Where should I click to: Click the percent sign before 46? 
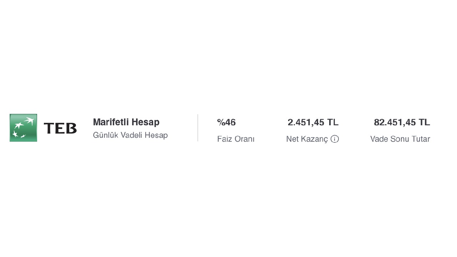coord(221,122)
